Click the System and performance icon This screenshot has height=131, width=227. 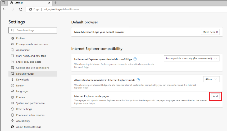12,103
